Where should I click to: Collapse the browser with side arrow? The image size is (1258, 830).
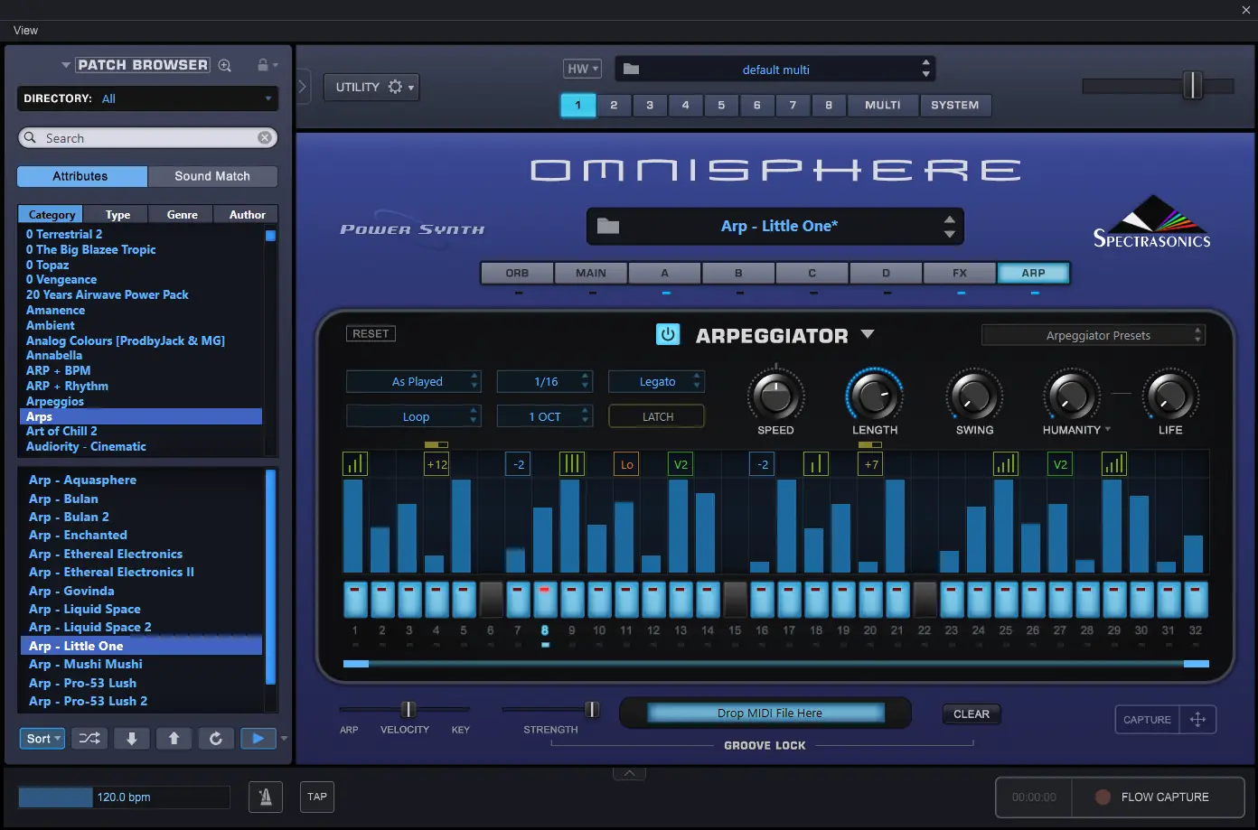pyautogui.click(x=303, y=87)
